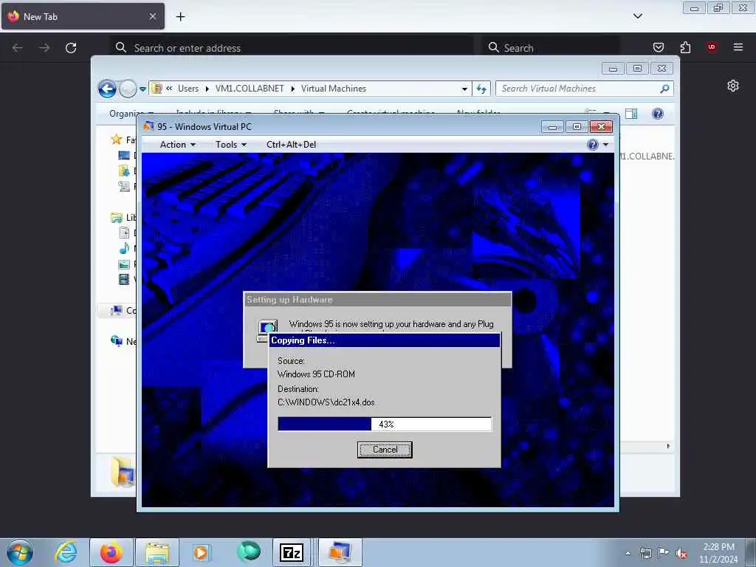Reload the Firefox page
The height and width of the screenshot is (567, 756).
click(71, 48)
